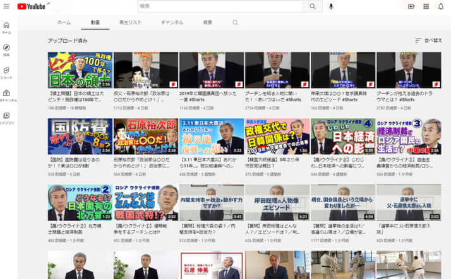The height and width of the screenshot is (279, 451).
Task: Open 石原裕次郎 red title thumbnail
Action: 146,136
